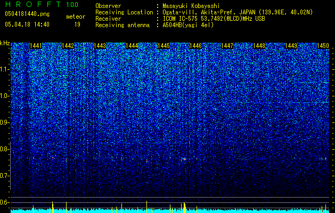
Task: Select observer name Masayuki Kobayashi
Action: (191, 6)
